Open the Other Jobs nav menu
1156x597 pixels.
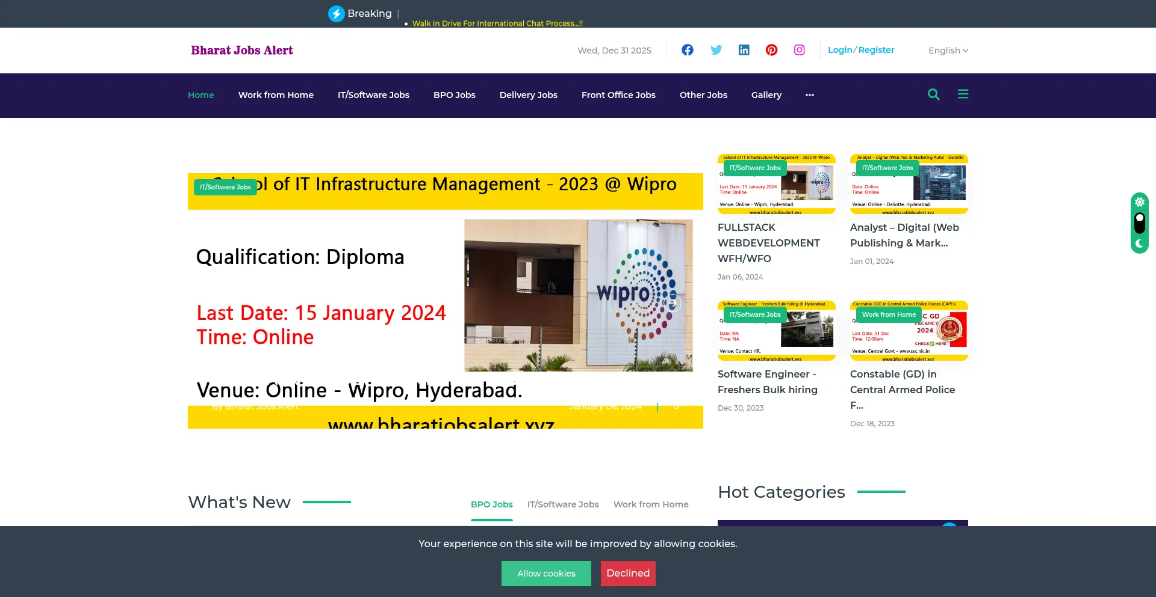pyautogui.click(x=703, y=95)
